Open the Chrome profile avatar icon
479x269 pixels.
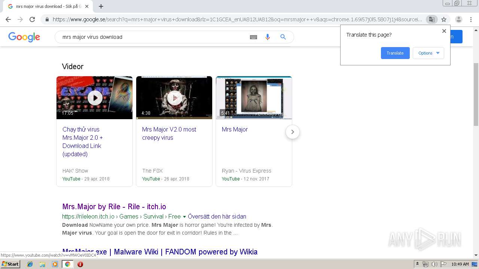[x=459, y=19]
